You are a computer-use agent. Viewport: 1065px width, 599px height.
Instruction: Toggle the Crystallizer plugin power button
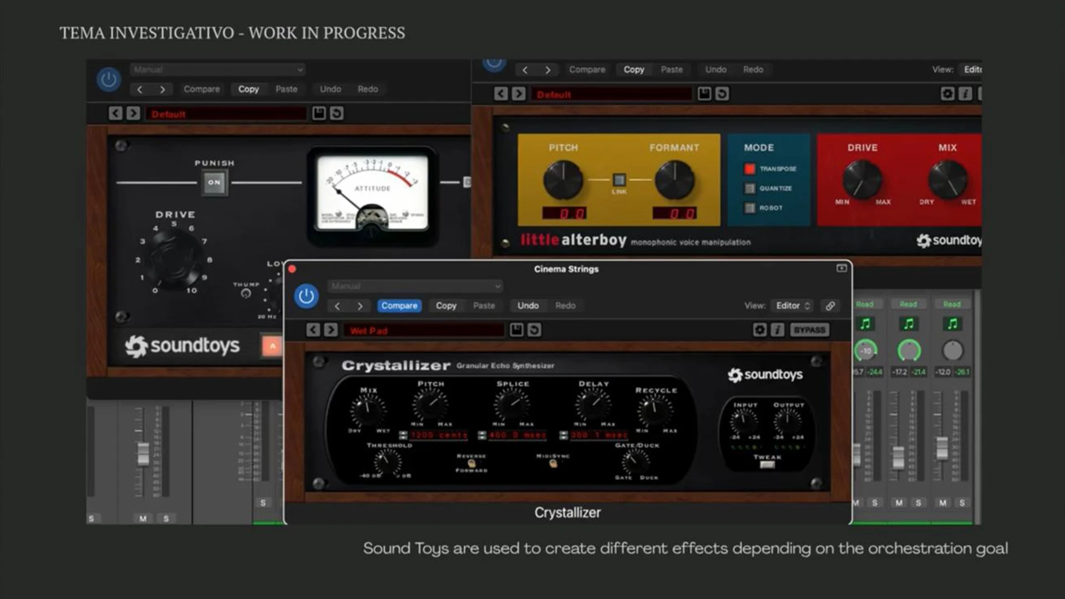pyautogui.click(x=306, y=296)
